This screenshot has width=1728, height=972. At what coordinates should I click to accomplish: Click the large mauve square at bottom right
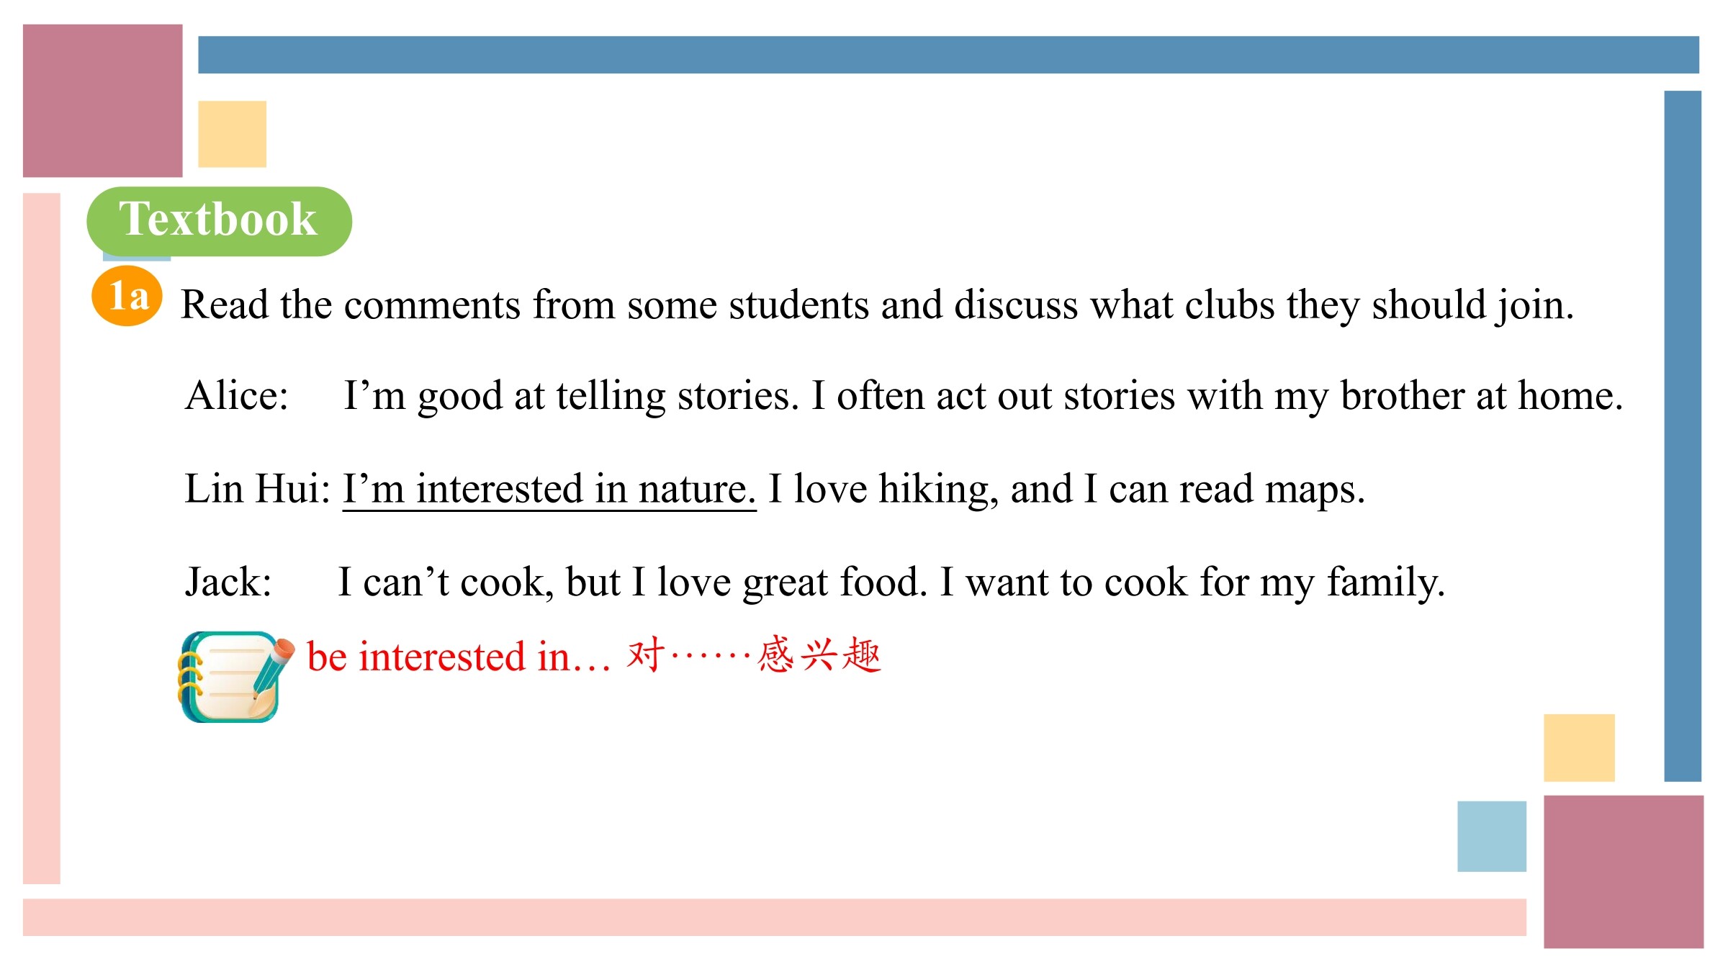(1624, 872)
